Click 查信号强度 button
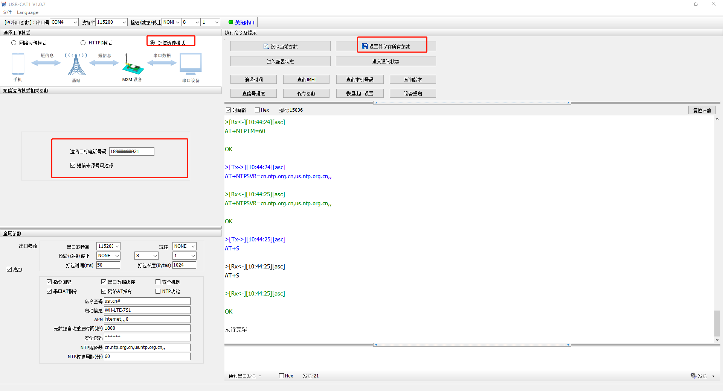 coord(253,93)
